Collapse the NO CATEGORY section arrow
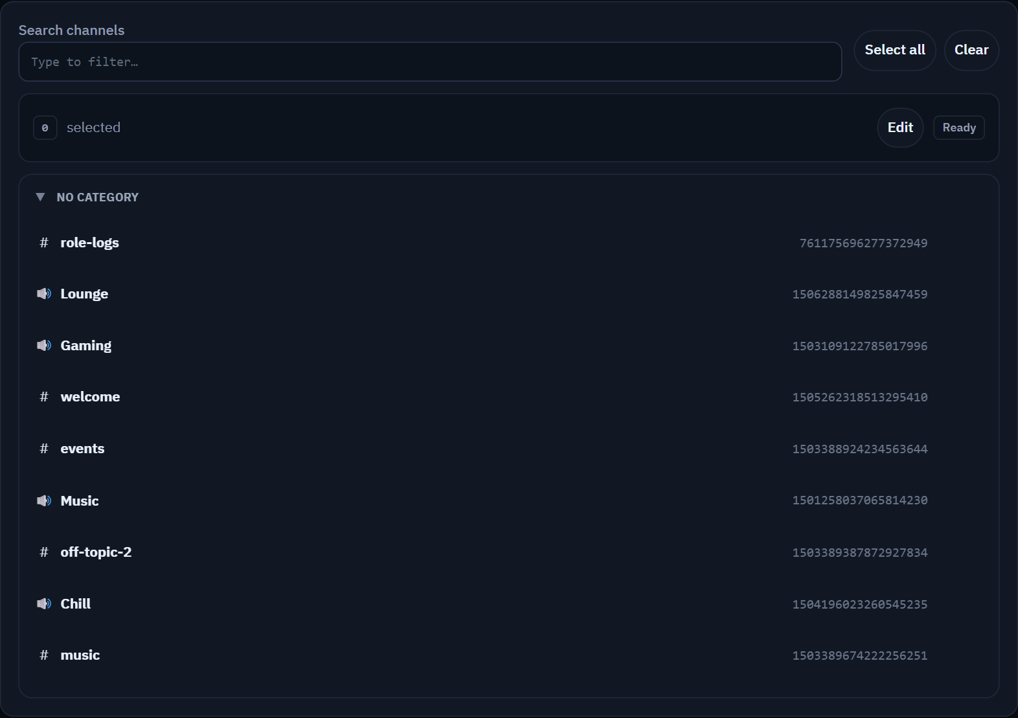 click(40, 197)
